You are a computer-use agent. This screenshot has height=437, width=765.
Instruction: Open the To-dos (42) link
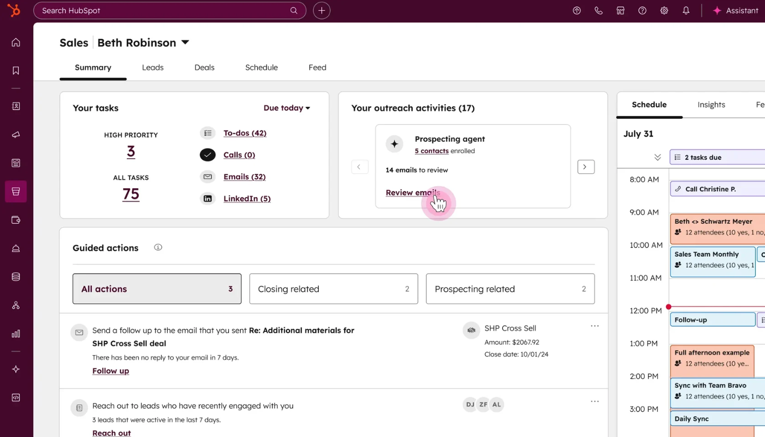245,133
